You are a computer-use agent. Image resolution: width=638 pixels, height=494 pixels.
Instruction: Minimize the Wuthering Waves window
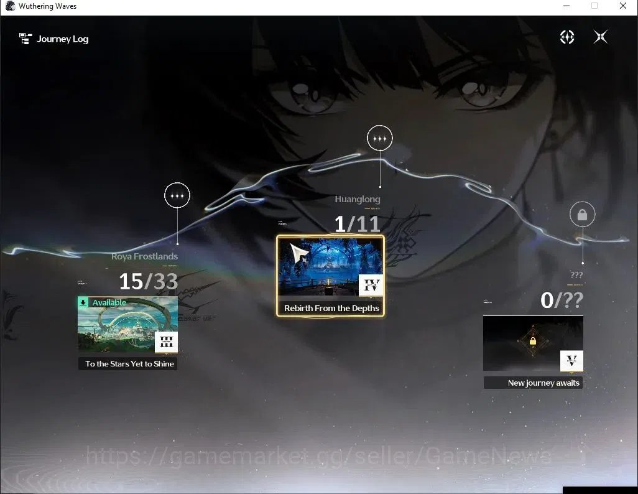tap(566, 6)
